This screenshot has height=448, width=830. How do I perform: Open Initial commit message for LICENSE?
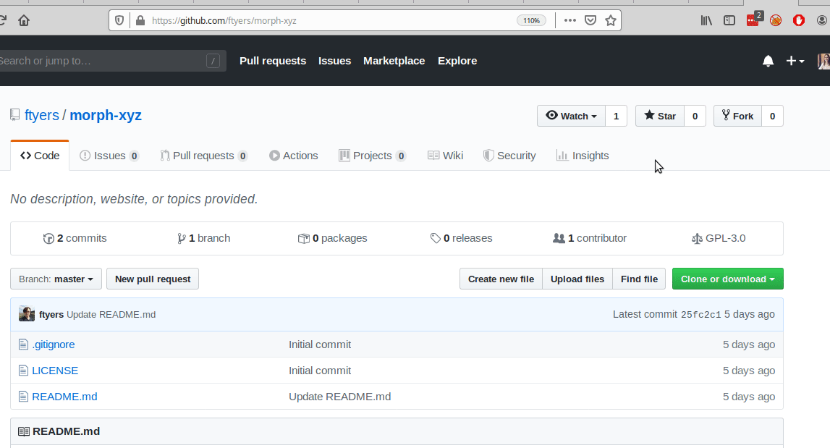coord(320,371)
